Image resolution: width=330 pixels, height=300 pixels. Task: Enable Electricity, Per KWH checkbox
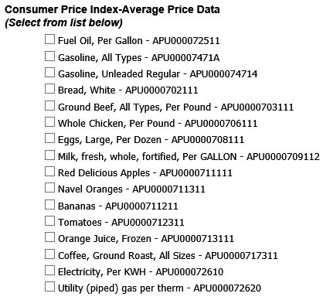click(49, 271)
